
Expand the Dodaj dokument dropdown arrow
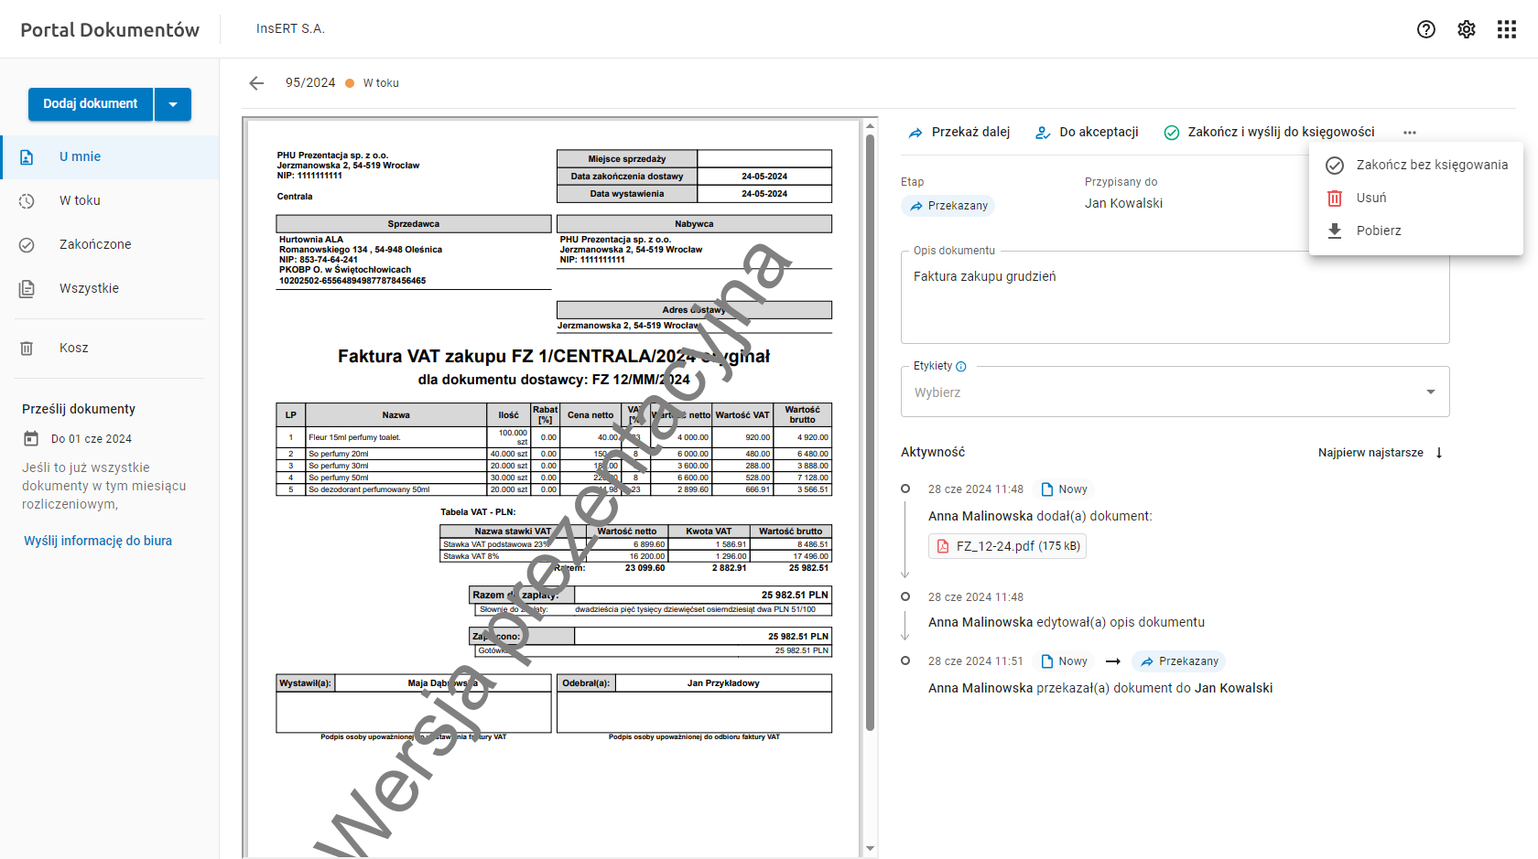tap(173, 104)
